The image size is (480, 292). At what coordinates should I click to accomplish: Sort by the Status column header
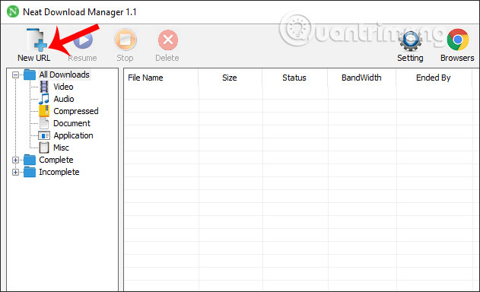294,78
